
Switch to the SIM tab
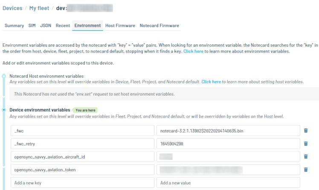[32, 26]
